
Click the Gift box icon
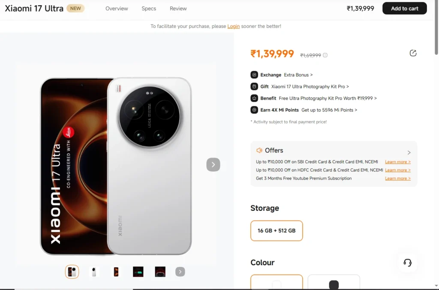pyautogui.click(x=254, y=86)
